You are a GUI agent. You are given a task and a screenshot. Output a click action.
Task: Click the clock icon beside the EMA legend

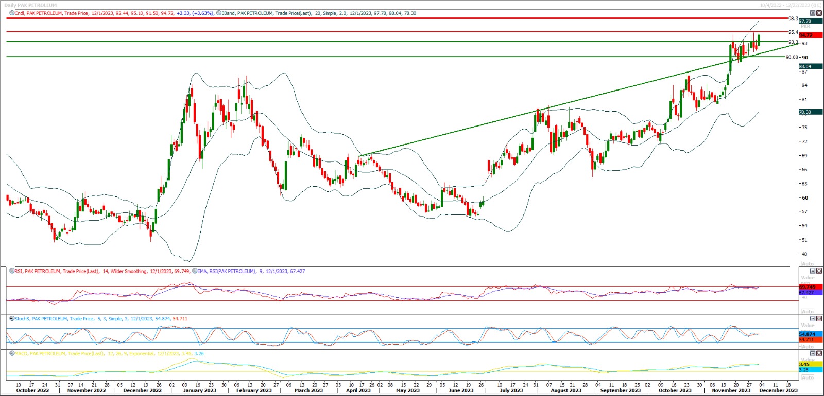coord(195,271)
